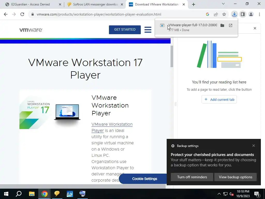The height and width of the screenshot is (199, 265).
Task: Show hidden system tray icons
Action: click(x=219, y=194)
